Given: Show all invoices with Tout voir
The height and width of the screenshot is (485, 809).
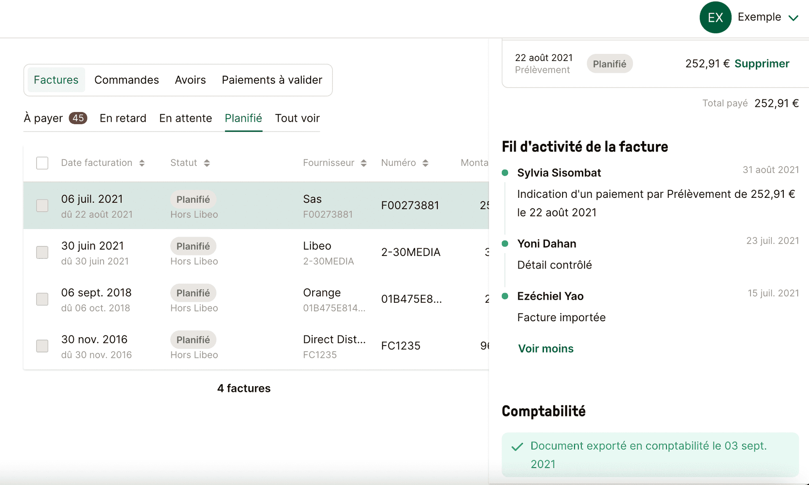Looking at the screenshot, I should point(297,118).
